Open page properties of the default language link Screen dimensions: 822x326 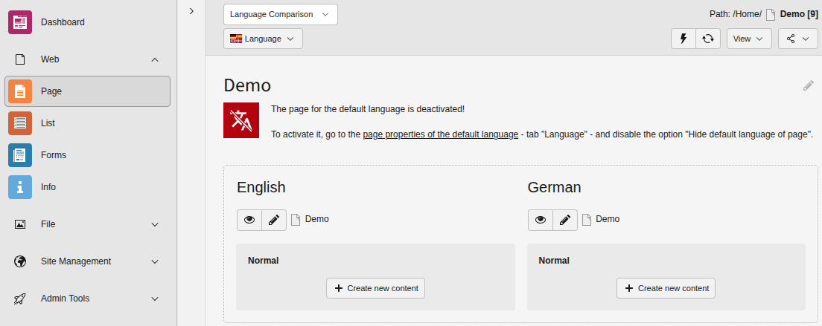[x=440, y=134]
